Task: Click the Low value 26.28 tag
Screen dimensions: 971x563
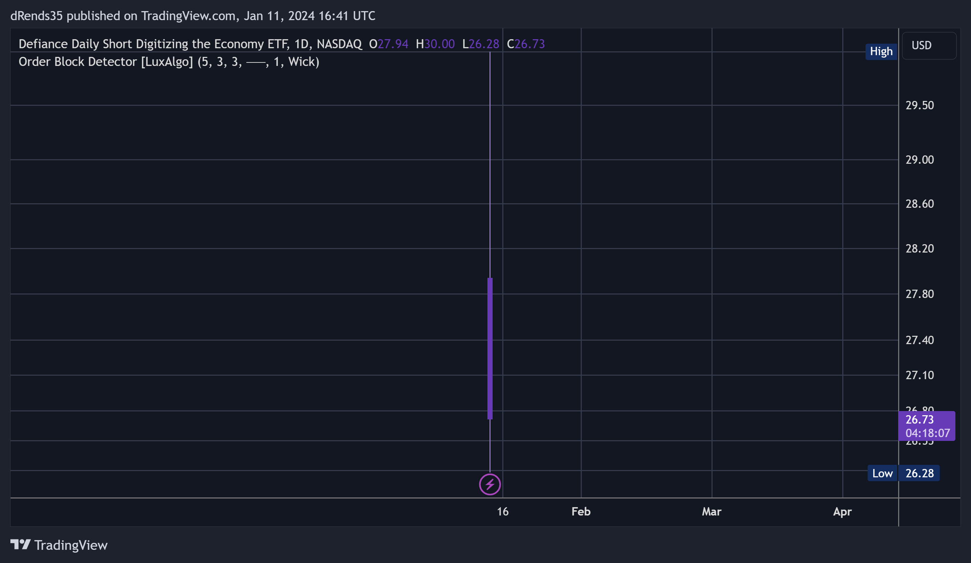Action: [919, 473]
